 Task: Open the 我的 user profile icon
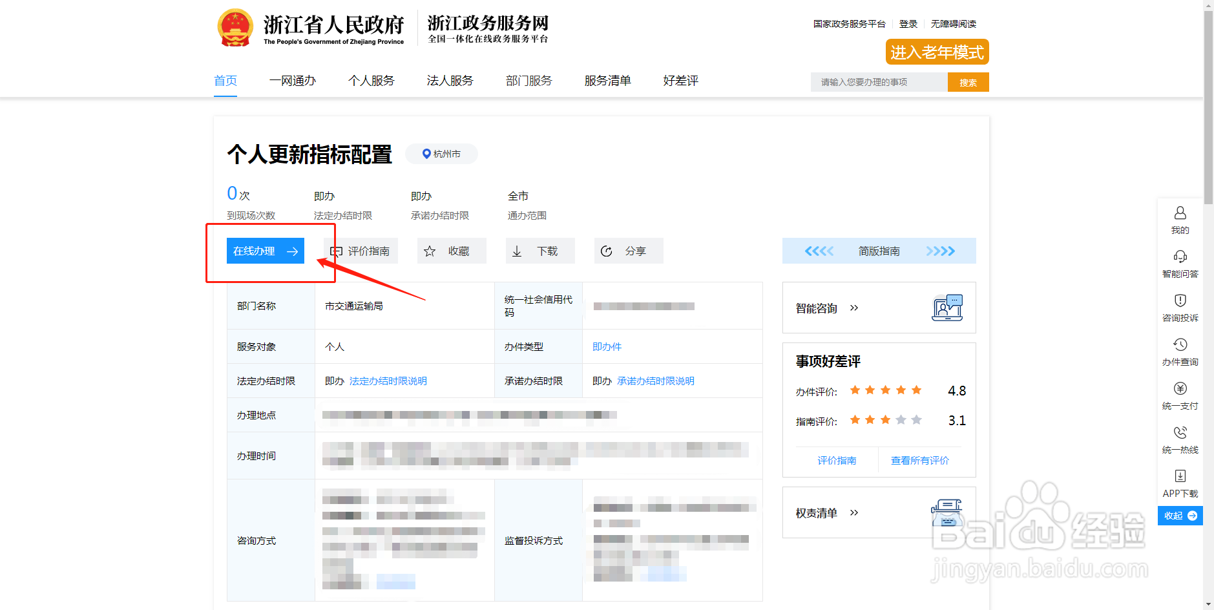pyautogui.click(x=1180, y=213)
